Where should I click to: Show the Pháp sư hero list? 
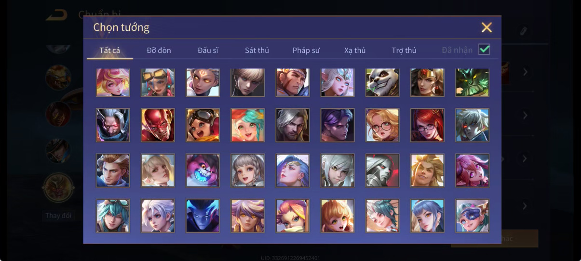(x=306, y=50)
